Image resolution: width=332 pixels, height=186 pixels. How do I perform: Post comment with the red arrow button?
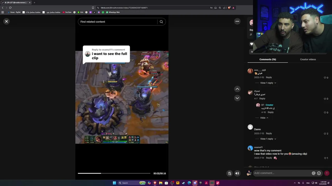pos(327,173)
